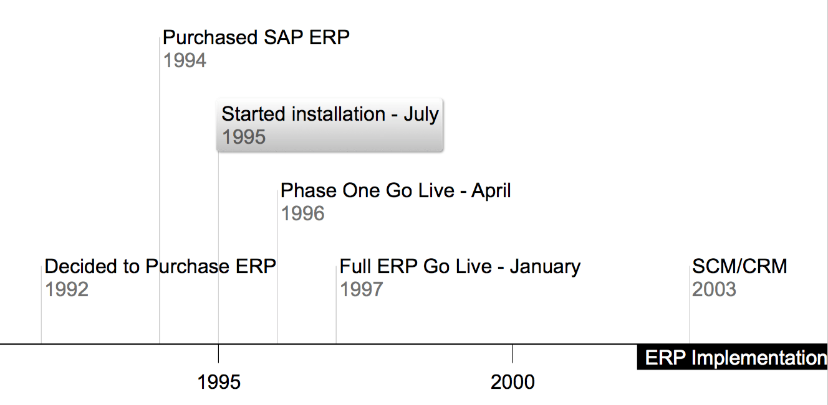Click the axis tick mark above the 2000 label

[x=513, y=353]
